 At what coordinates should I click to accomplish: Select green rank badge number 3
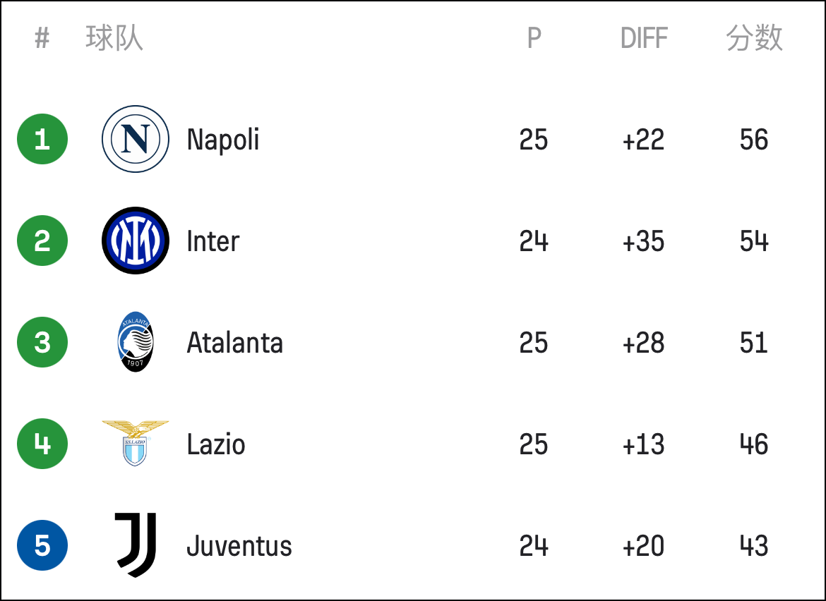(x=42, y=342)
